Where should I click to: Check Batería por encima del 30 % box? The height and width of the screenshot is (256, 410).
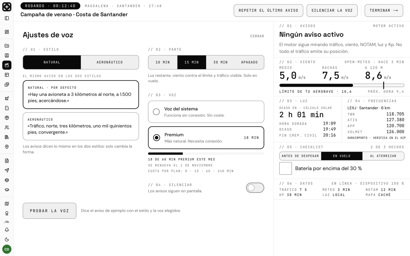click(285, 168)
